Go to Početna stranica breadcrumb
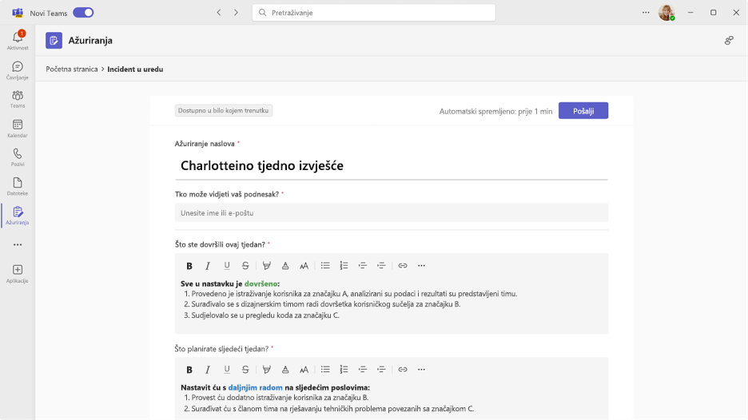This screenshot has height=420, width=748. click(x=72, y=69)
